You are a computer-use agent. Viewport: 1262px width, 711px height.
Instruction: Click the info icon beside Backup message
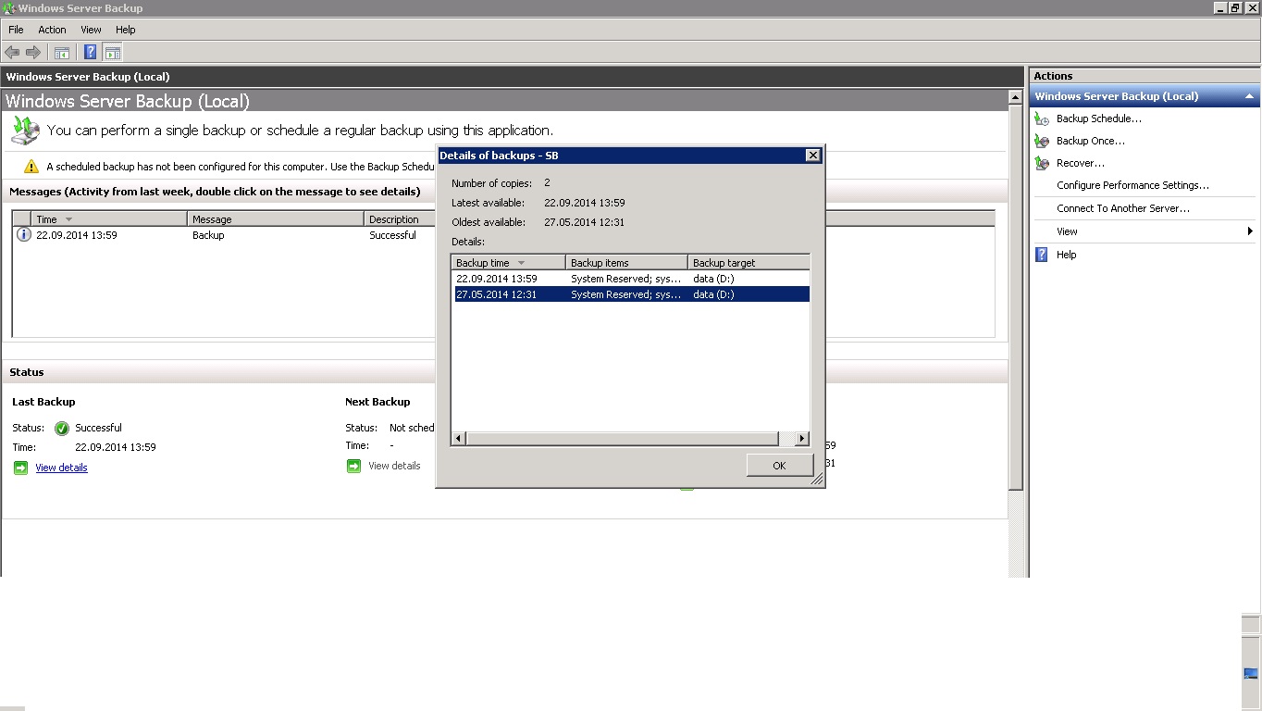pos(24,235)
